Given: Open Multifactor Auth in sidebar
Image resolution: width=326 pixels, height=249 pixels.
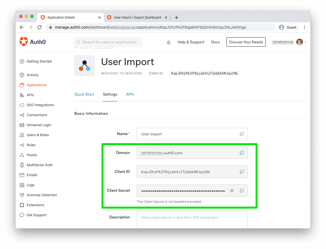Looking at the screenshot, I should [x=36, y=165].
